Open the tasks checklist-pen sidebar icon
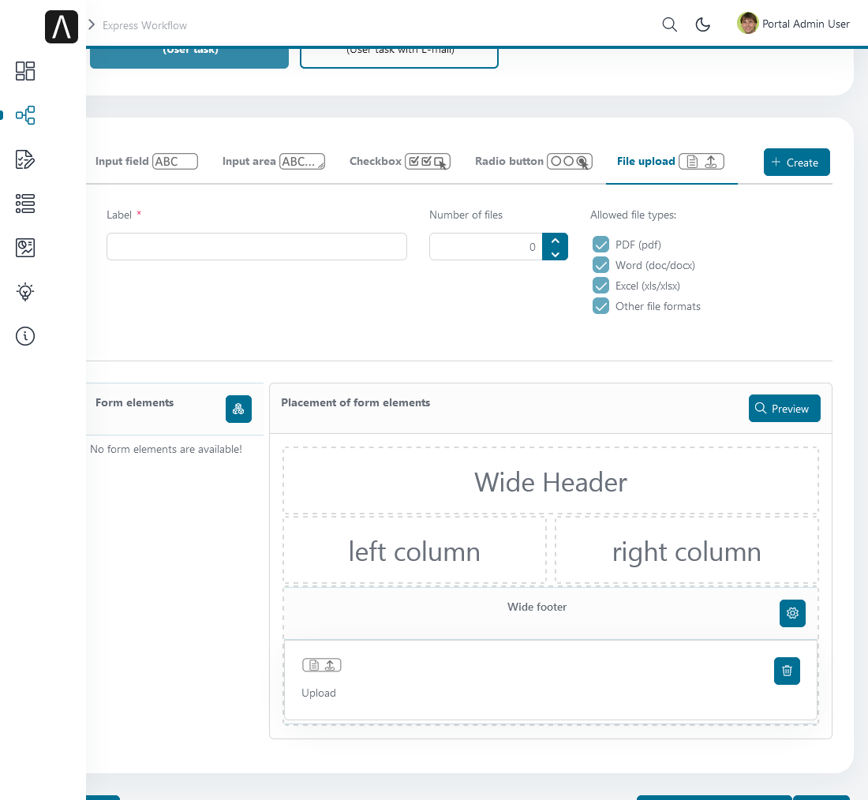Image resolution: width=868 pixels, height=800 pixels. 25,159
